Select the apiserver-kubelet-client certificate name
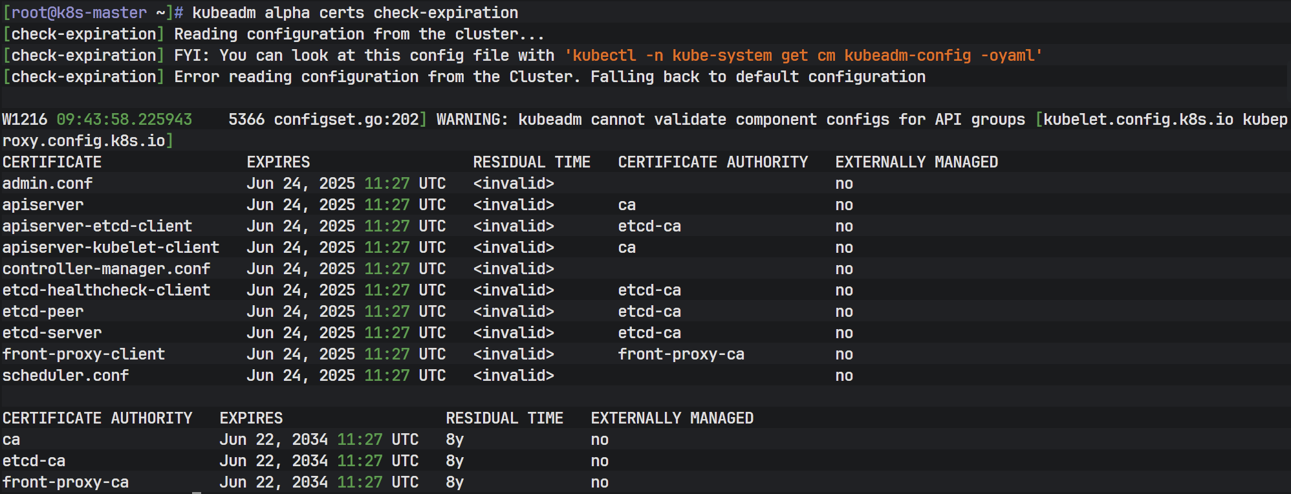Viewport: 1291px width, 494px height. tap(111, 248)
